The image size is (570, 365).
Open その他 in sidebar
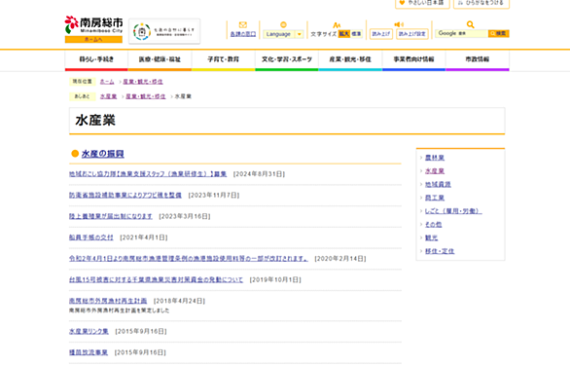click(433, 225)
